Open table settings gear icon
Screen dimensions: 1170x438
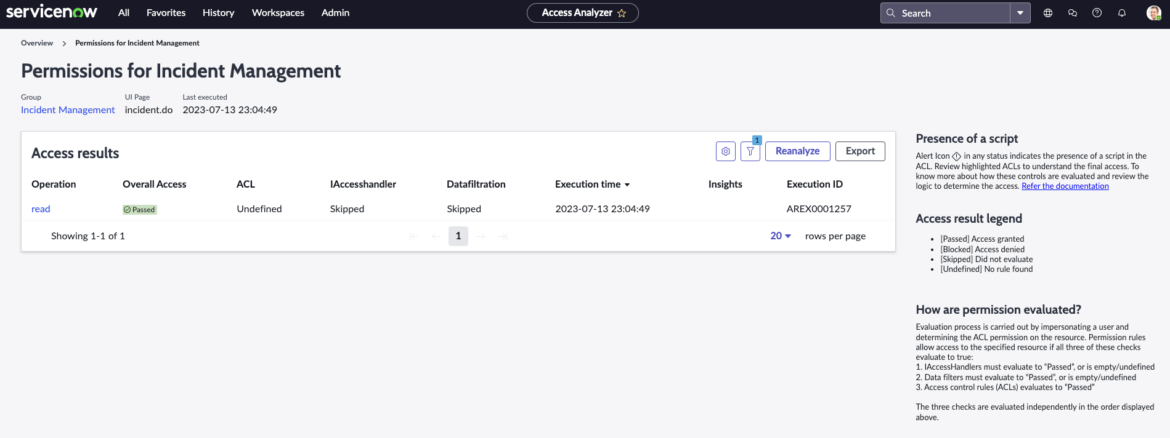tap(726, 151)
